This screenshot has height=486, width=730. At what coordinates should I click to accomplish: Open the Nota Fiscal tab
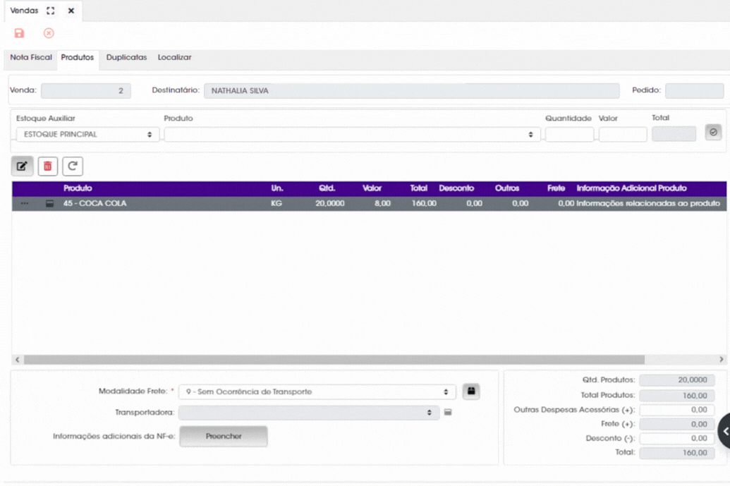[x=31, y=57]
